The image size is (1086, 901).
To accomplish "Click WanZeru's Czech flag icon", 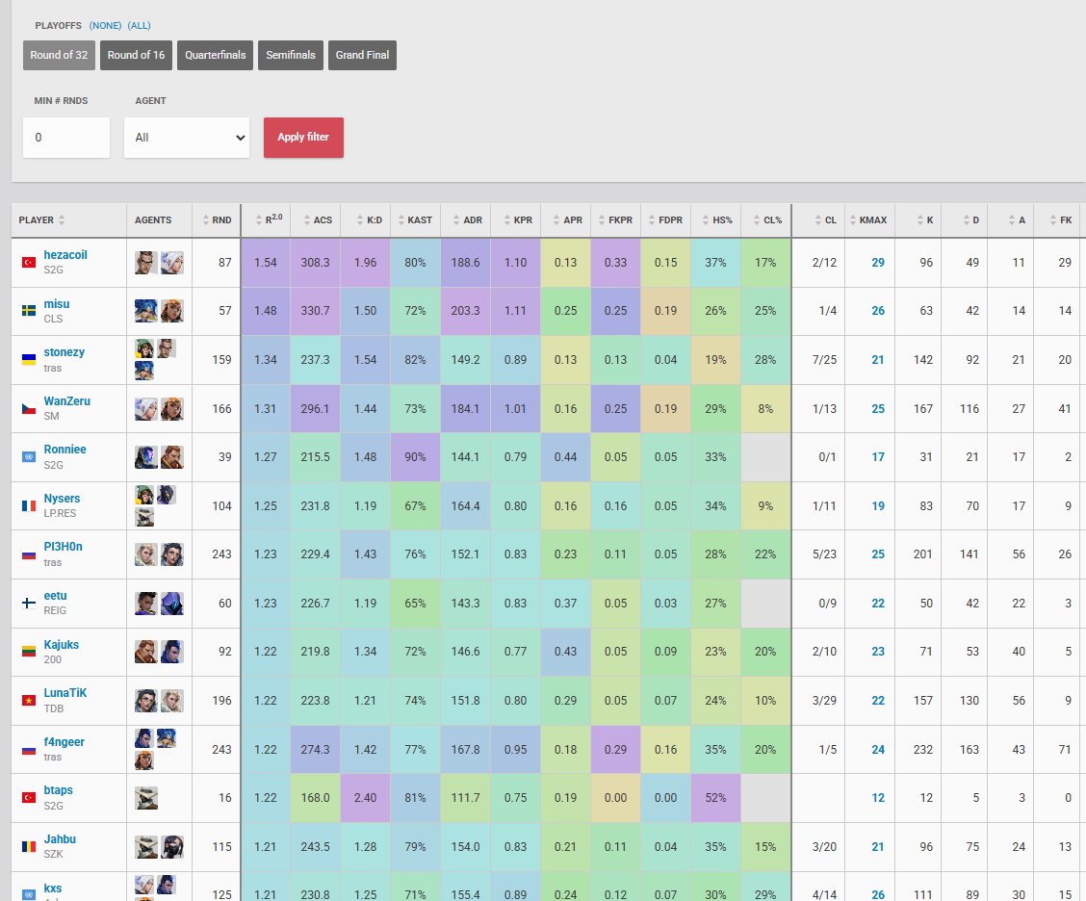I will [x=28, y=408].
